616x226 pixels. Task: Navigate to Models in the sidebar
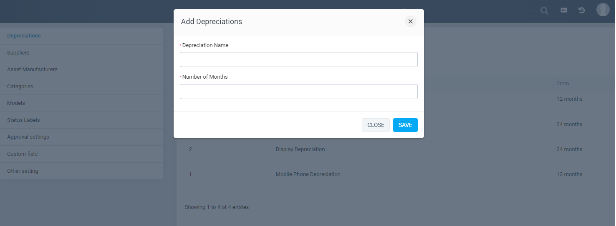coord(16,103)
